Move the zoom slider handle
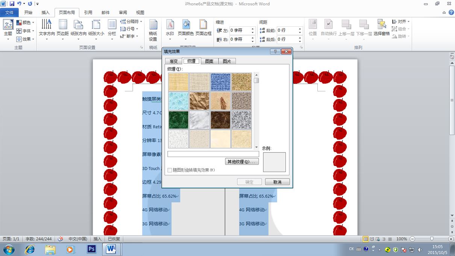 point(432,239)
